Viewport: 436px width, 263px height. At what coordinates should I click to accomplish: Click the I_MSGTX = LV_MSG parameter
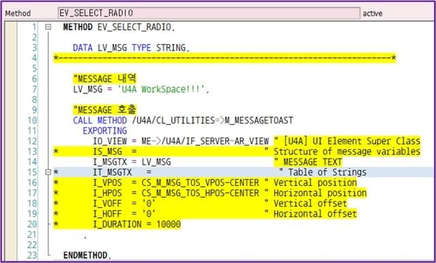click(x=132, y=162)
